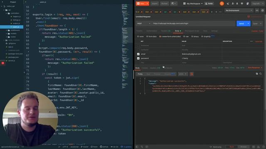Open the Save Response dropdown
The image size is (266, 149).
tap(255, 68)
